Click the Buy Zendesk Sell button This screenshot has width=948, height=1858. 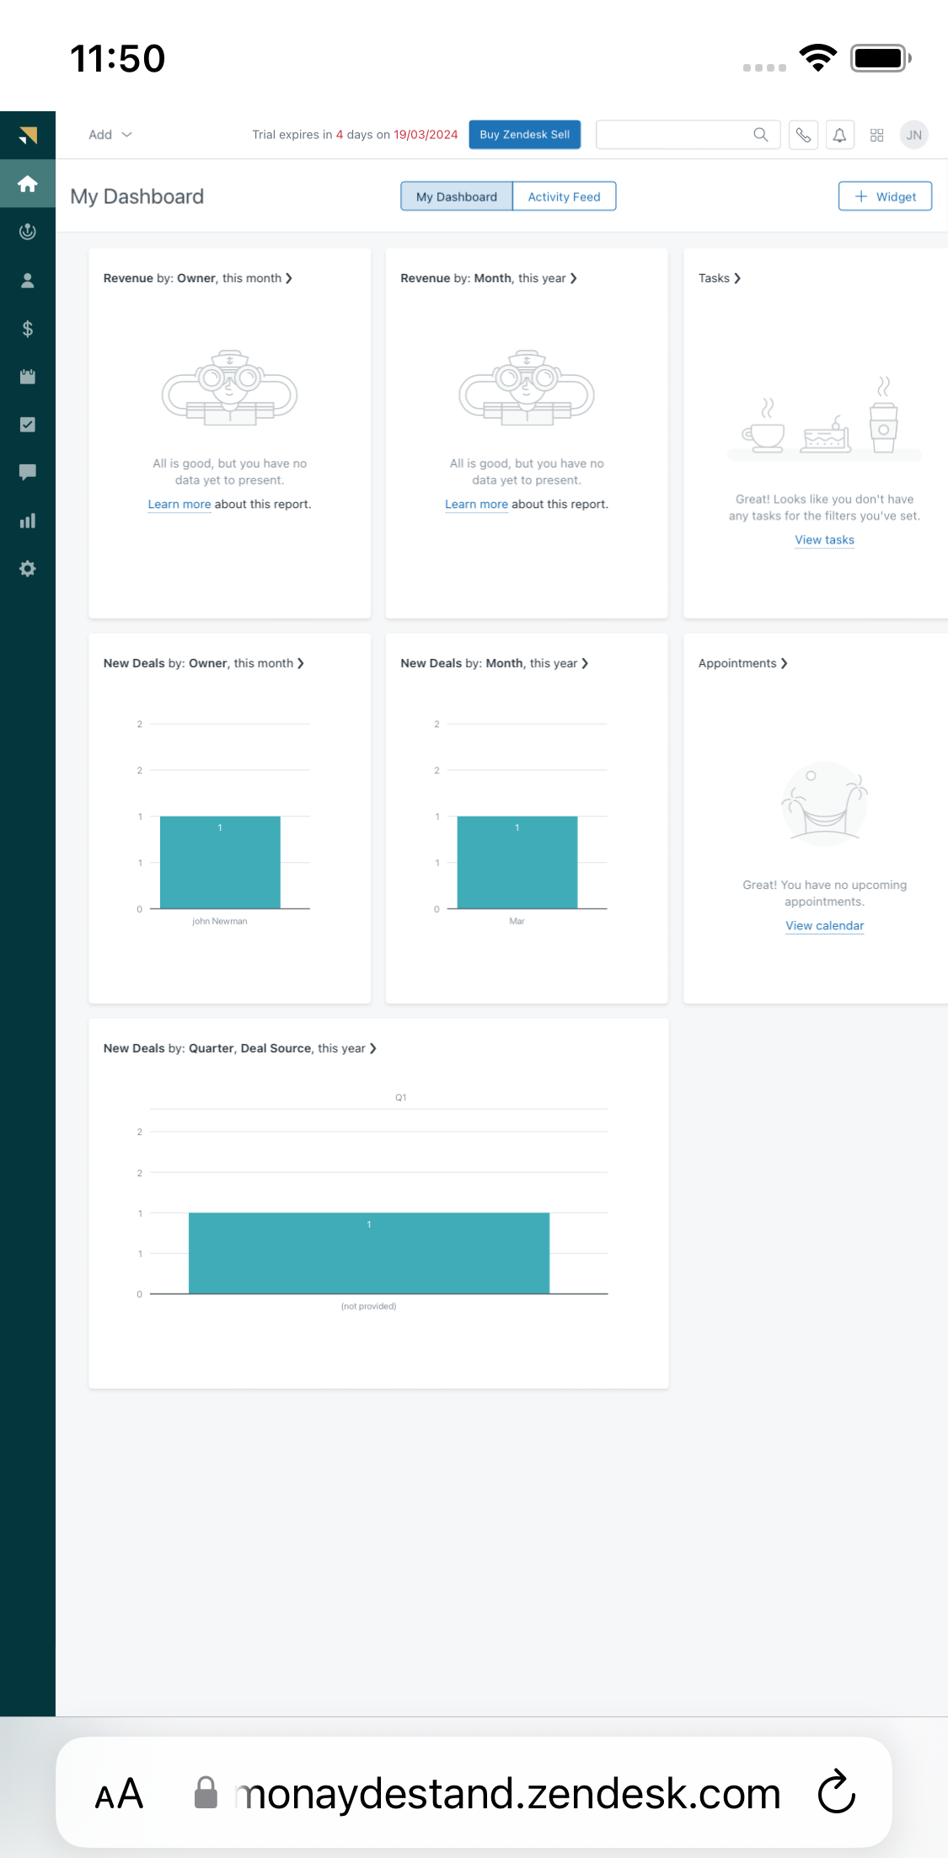point(524,135)
